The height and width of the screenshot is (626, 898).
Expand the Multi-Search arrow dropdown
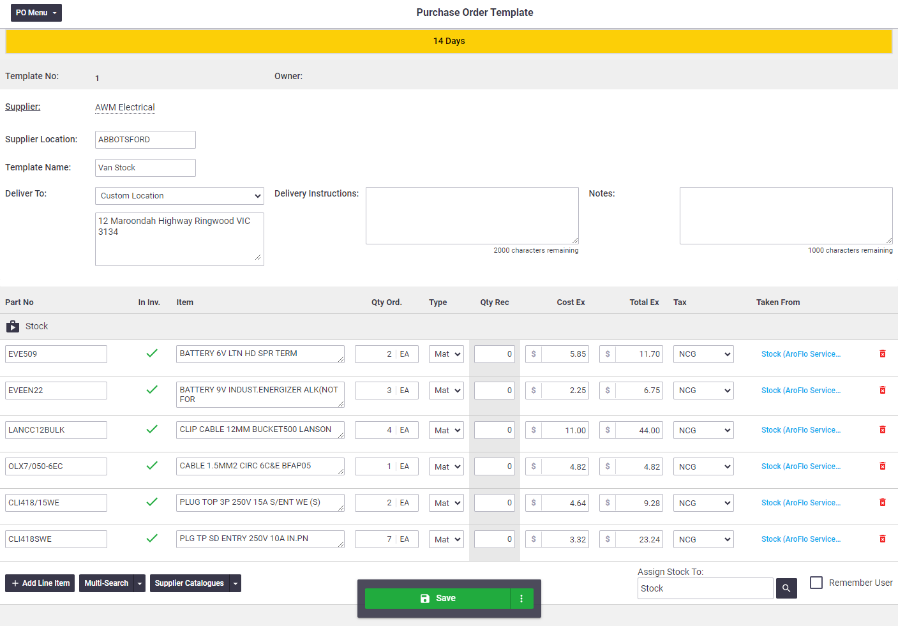[140, 583]
